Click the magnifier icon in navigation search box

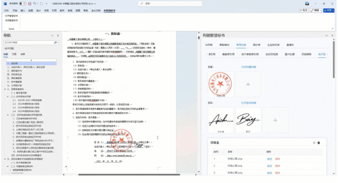click(56, 43)
